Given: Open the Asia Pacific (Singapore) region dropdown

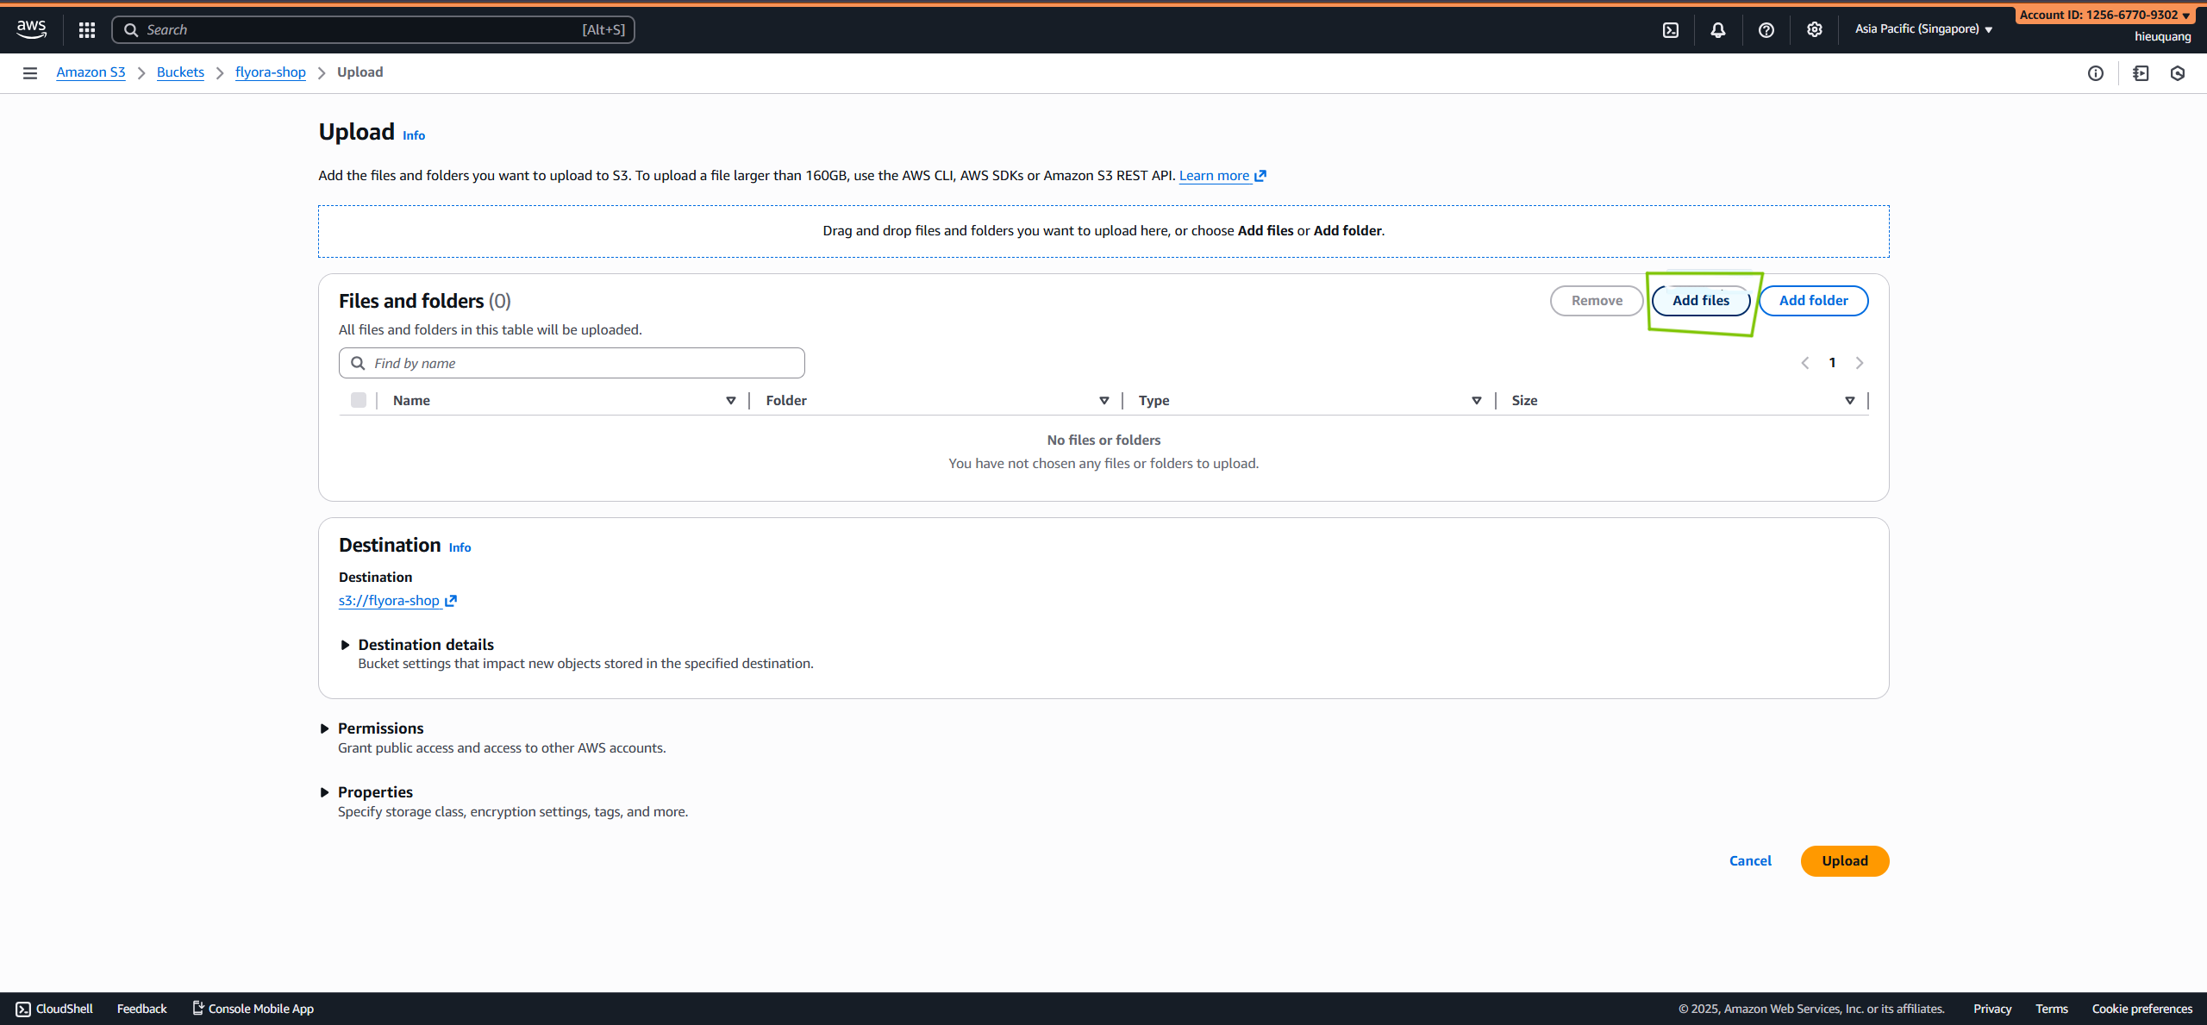Looking at the screenshot, I should click(x=1923, y=28).
